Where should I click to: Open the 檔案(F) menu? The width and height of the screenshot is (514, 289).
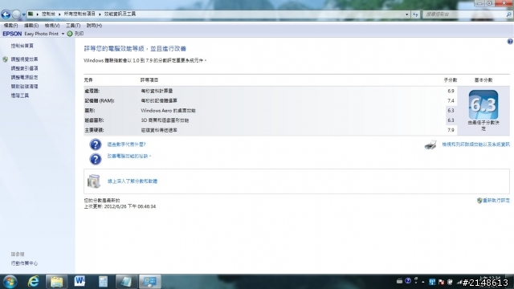[x=10, y=25]
